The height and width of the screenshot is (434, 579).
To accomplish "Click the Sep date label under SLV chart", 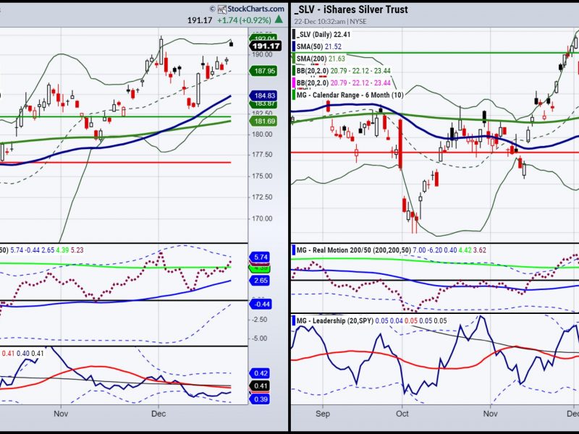I will [x=323, y=414].
